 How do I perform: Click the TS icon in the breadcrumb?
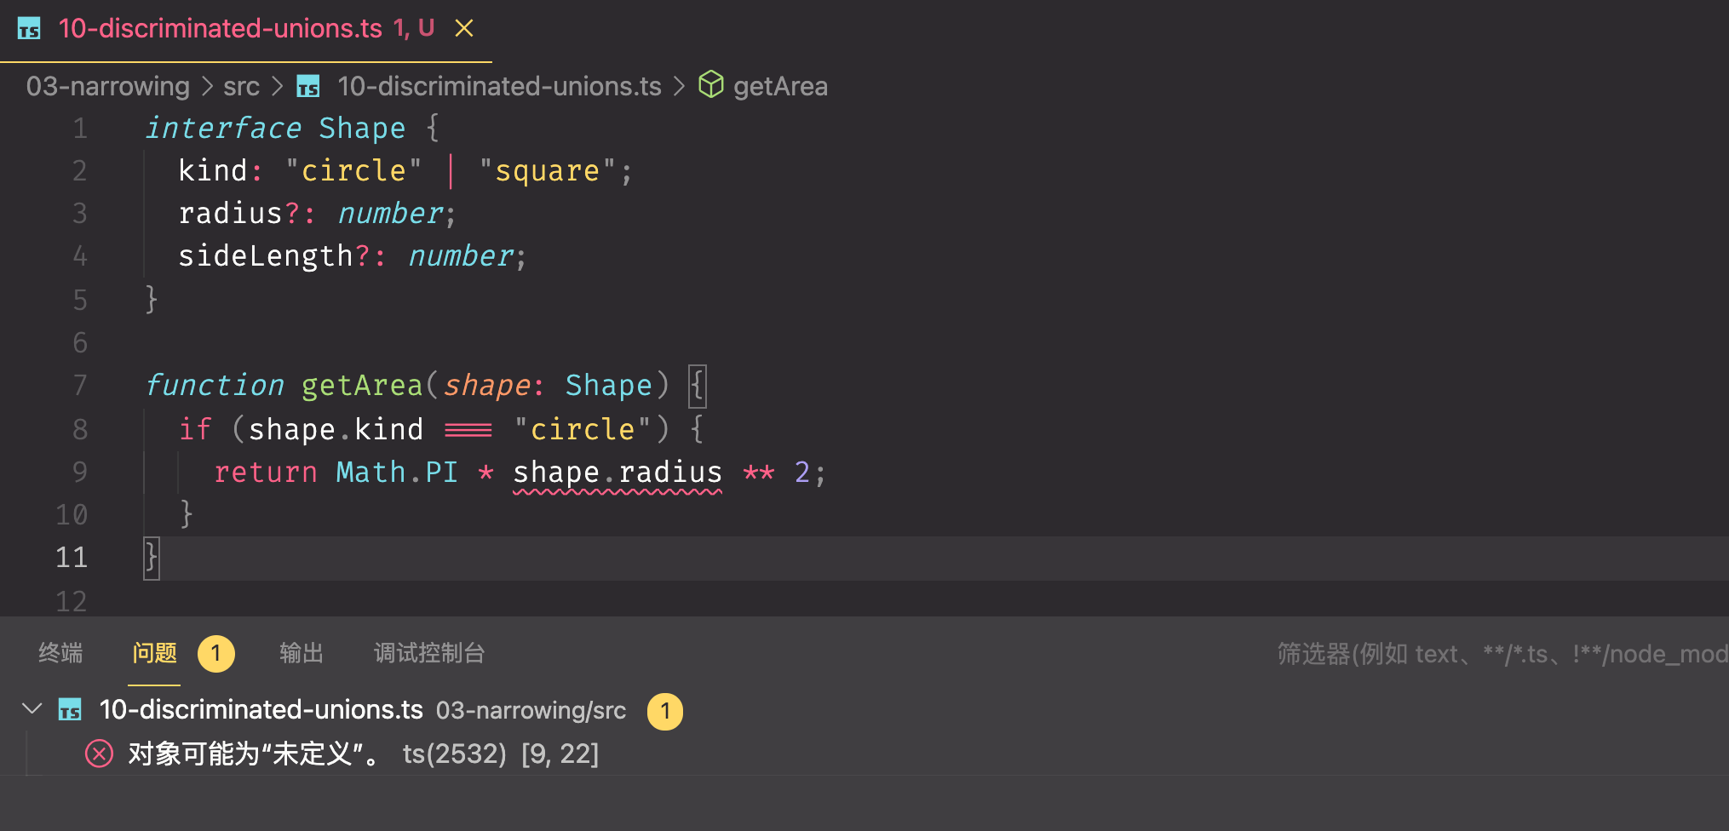coord(308,86)
